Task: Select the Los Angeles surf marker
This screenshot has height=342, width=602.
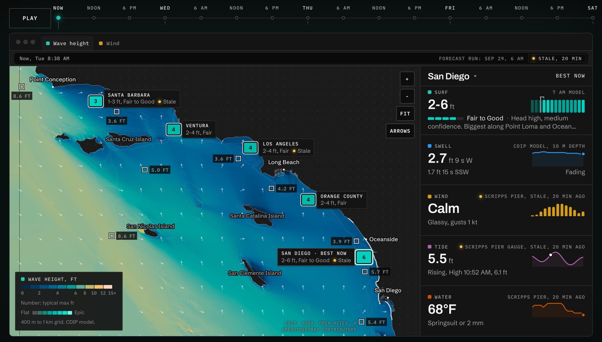Action: (x=250, y=148)
